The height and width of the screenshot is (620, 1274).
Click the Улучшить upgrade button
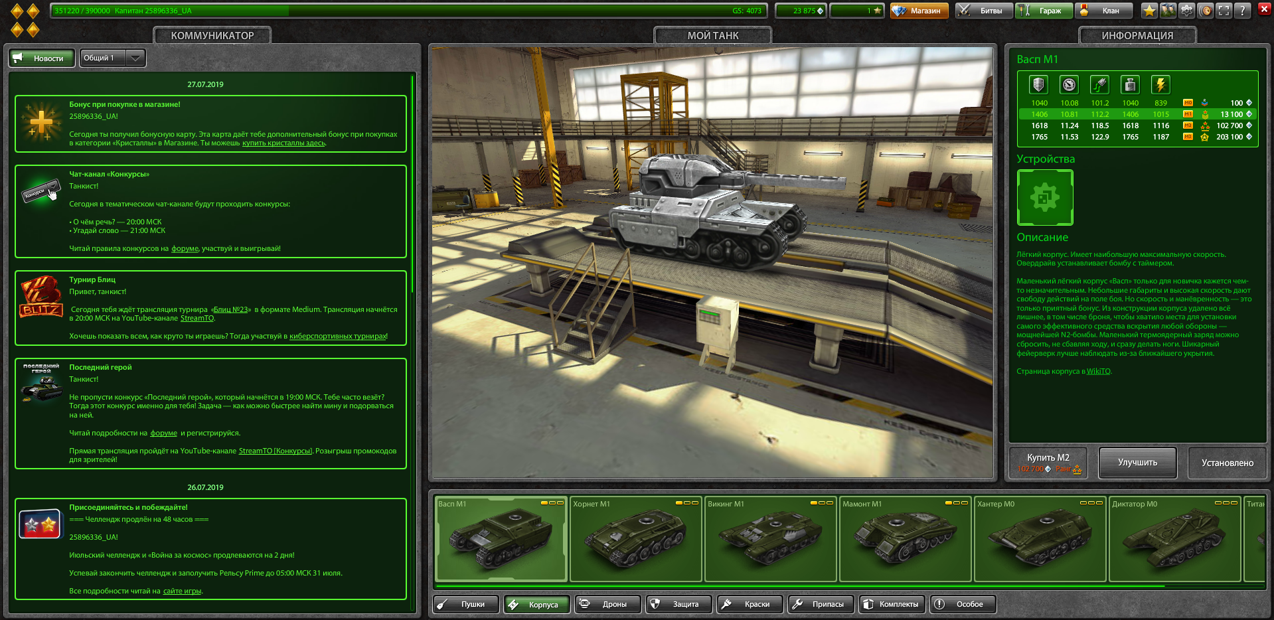point(1137,463)
